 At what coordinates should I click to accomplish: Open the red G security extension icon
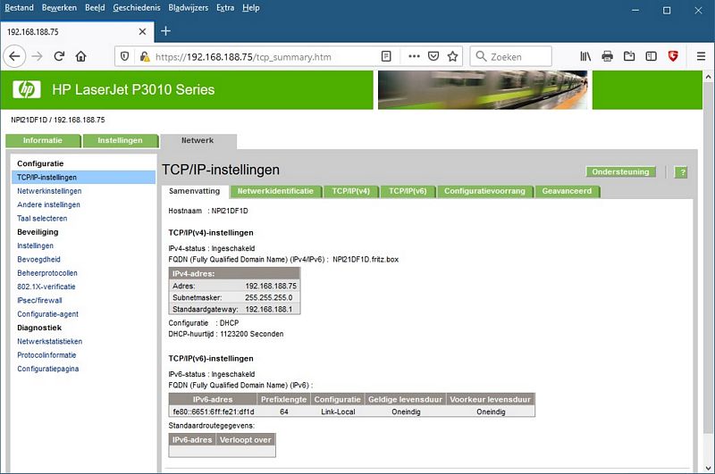click(x=673, y=56)
